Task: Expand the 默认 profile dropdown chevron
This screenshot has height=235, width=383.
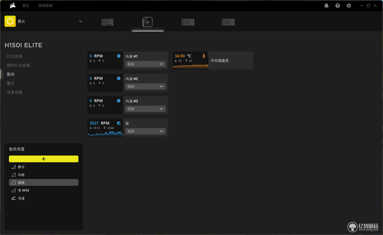Action: coord(80,21)
